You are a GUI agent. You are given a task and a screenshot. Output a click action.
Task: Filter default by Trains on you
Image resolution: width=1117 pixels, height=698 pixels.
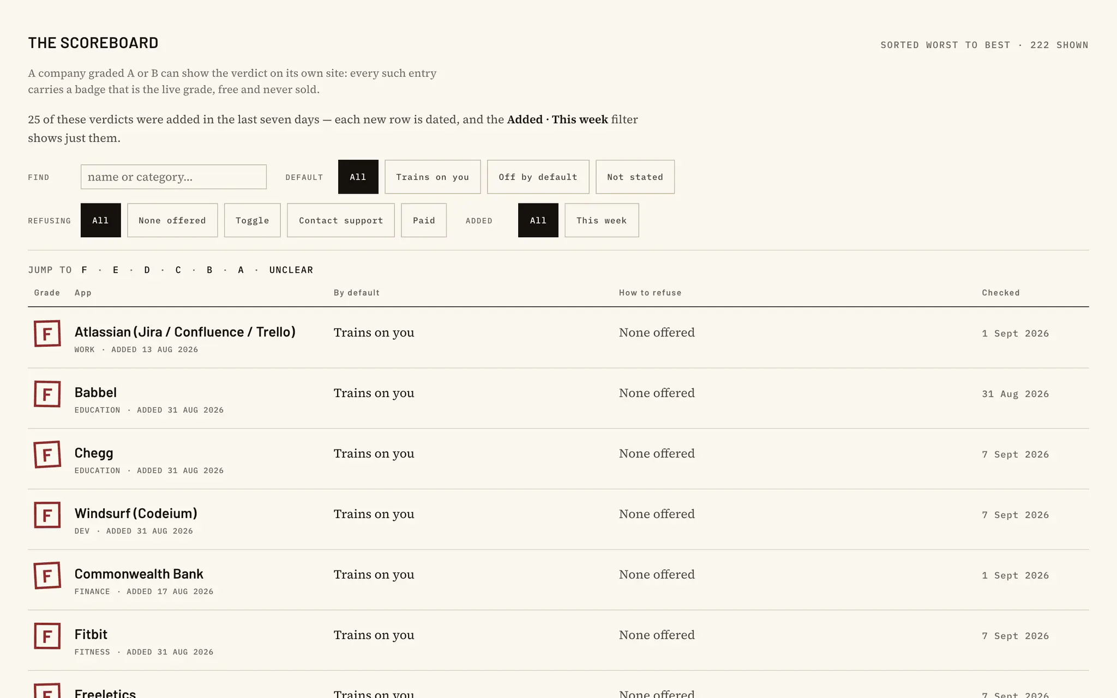click(433, 177)
